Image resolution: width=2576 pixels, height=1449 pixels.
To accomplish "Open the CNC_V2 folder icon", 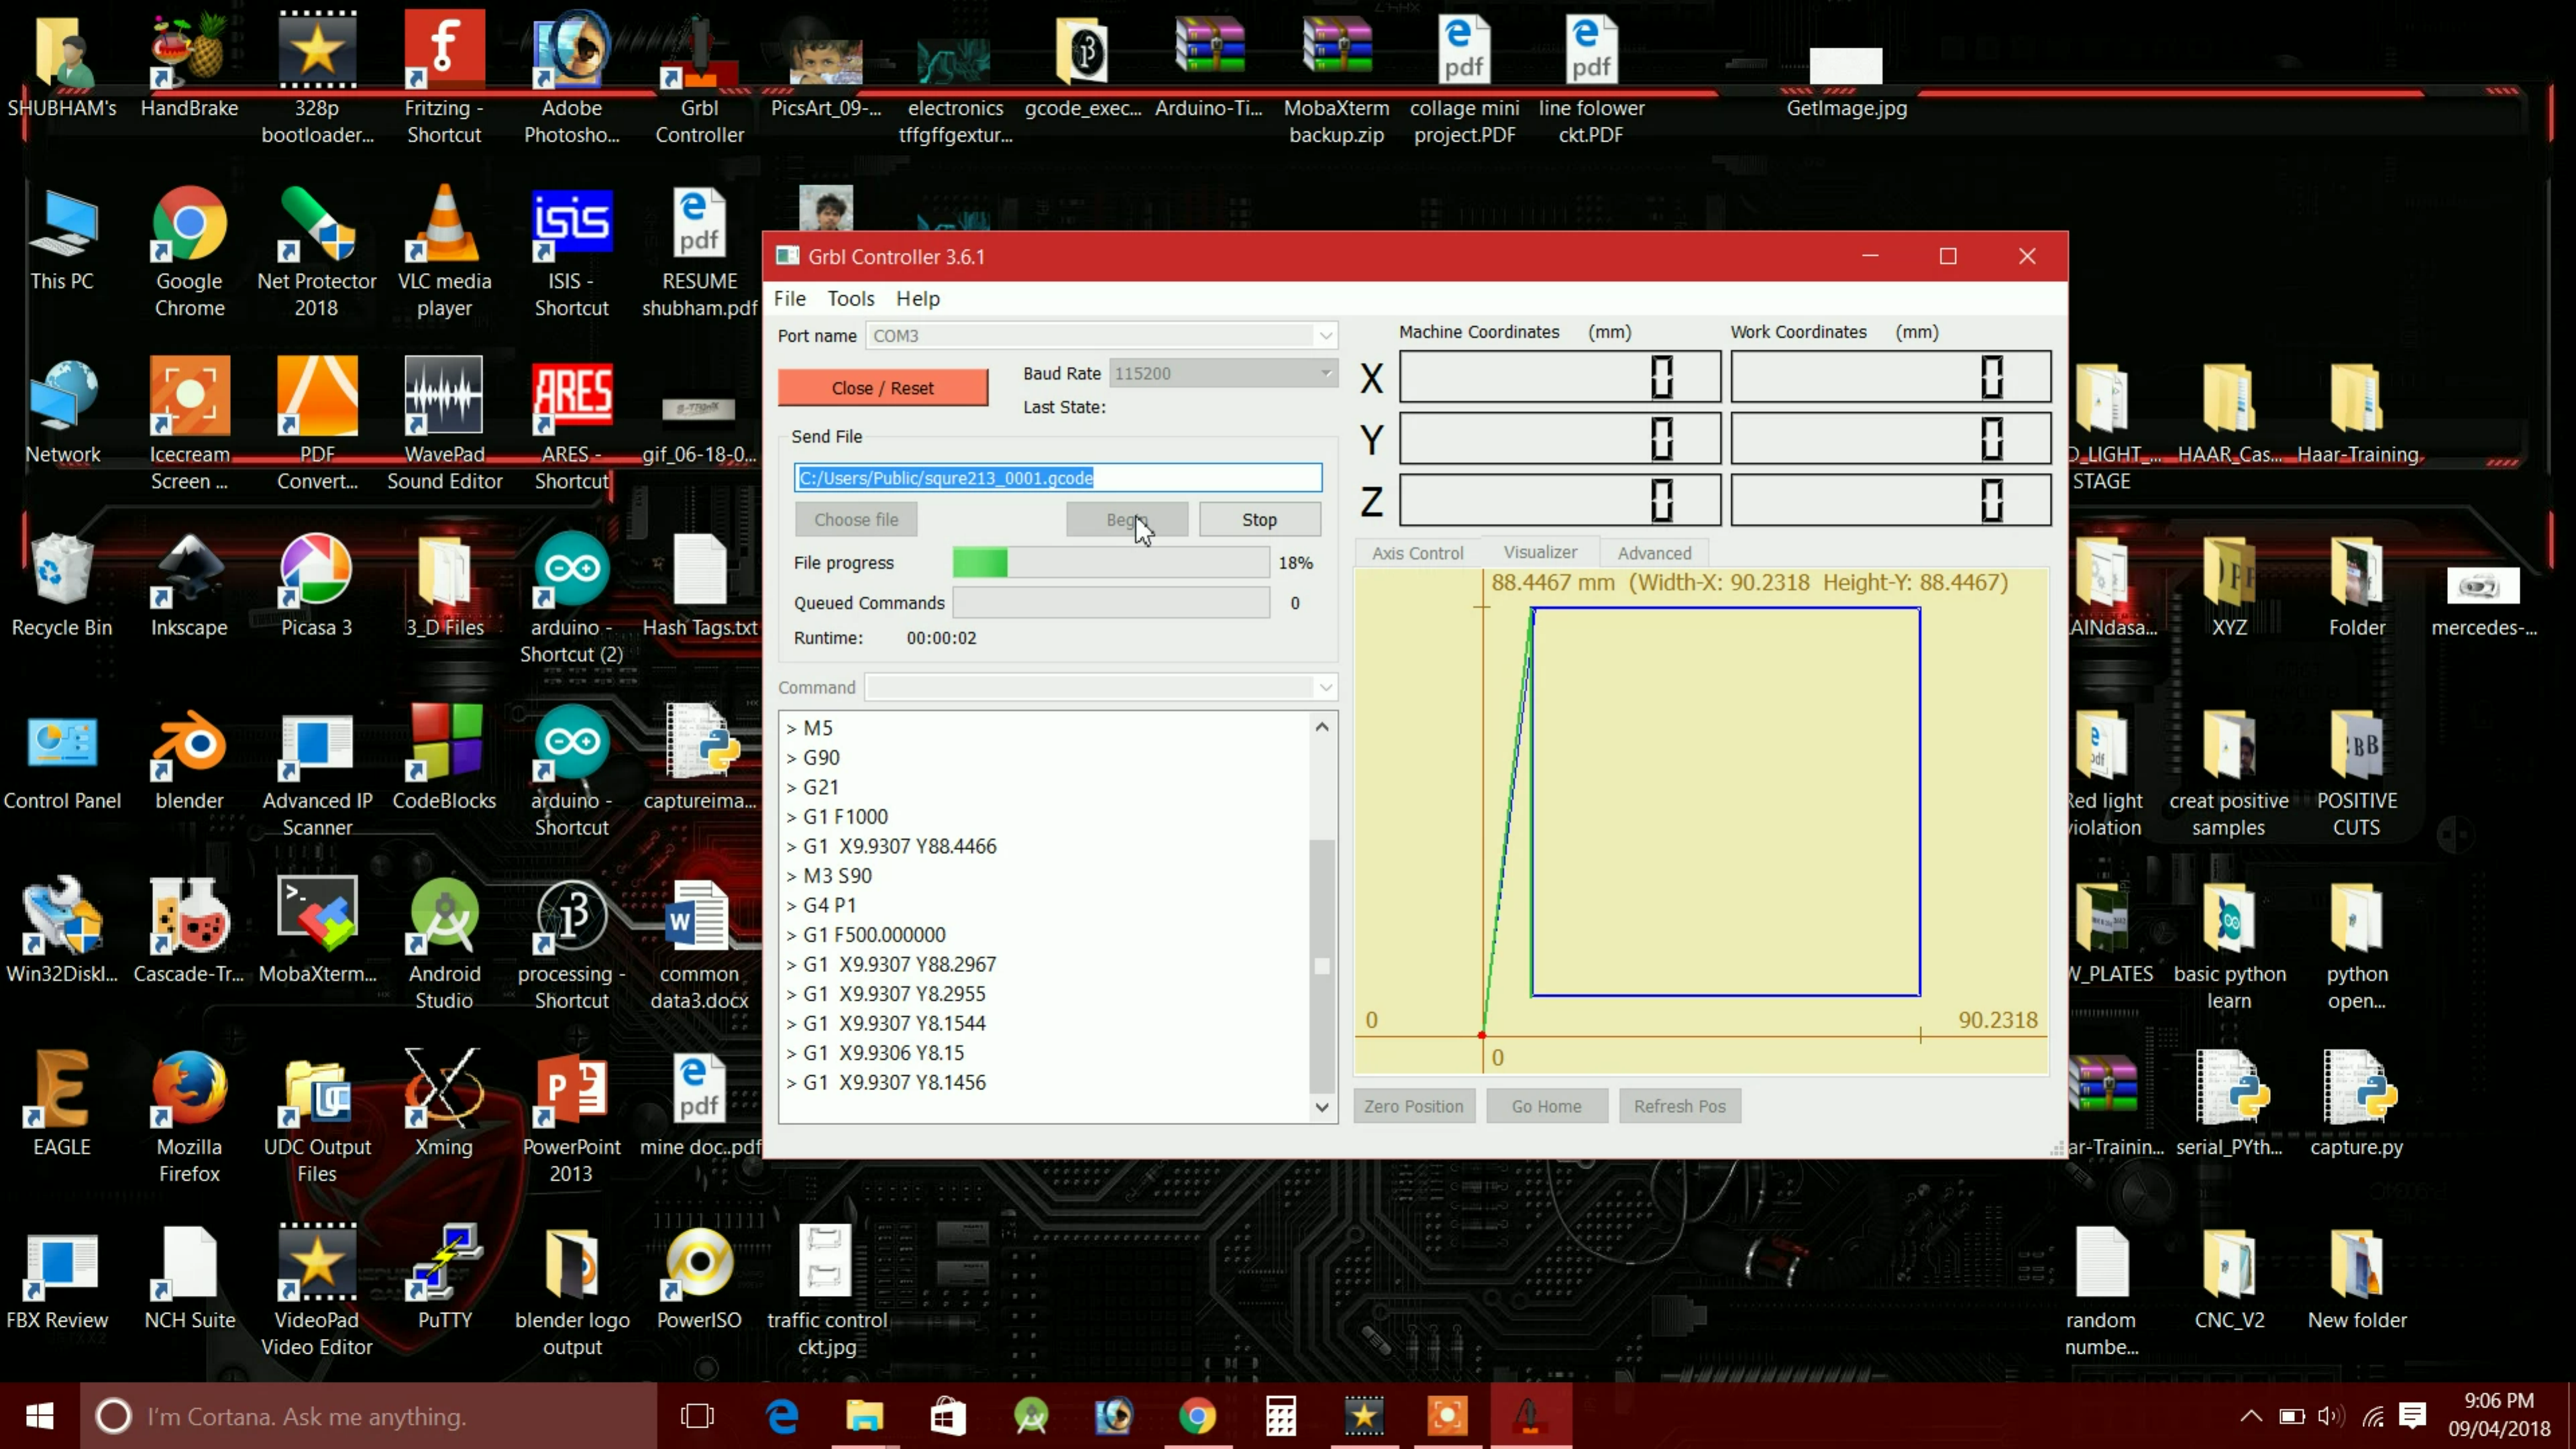I will click(x=2229, y=1265).
